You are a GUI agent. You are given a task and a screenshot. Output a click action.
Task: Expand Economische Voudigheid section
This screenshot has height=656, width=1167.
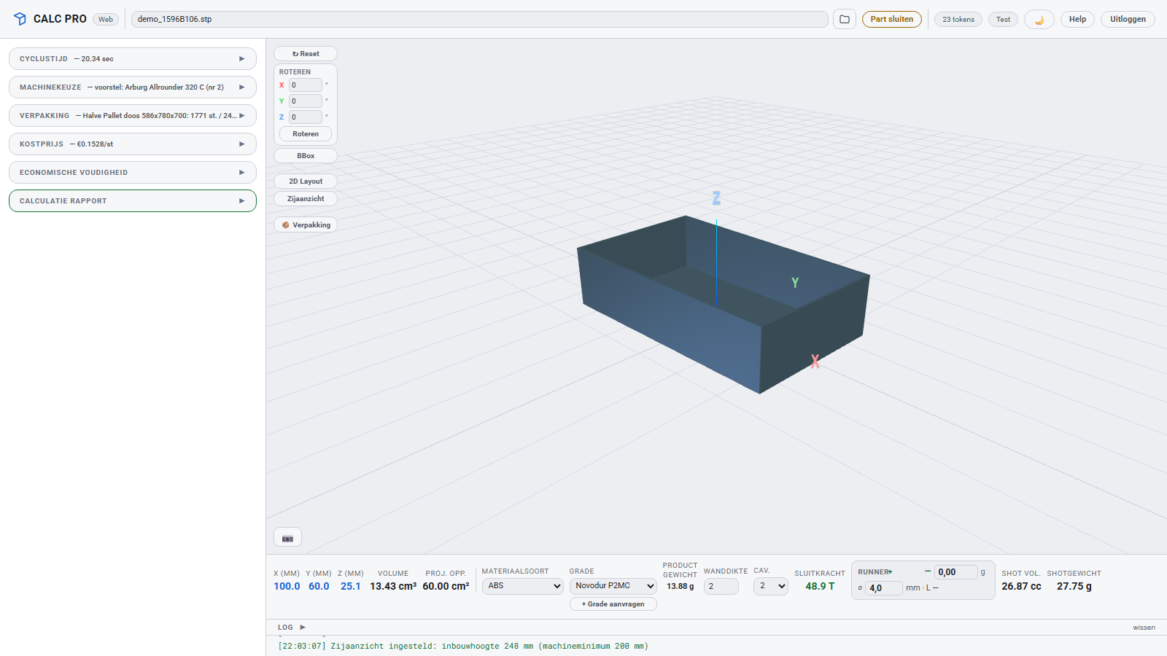pos(133,172)
